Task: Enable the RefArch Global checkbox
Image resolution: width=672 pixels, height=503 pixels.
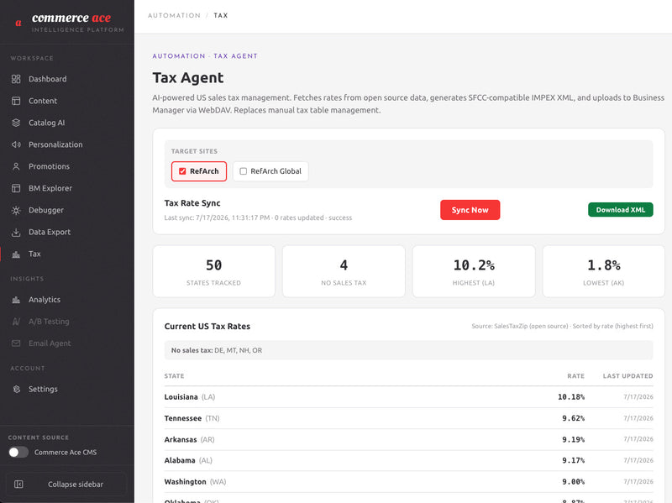Action: (x=243, y=171)
